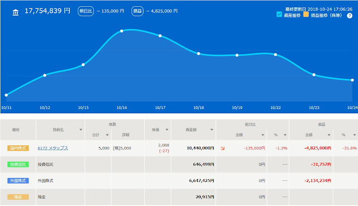Click the bank building icon beside total assets

[x=16, y=12]
